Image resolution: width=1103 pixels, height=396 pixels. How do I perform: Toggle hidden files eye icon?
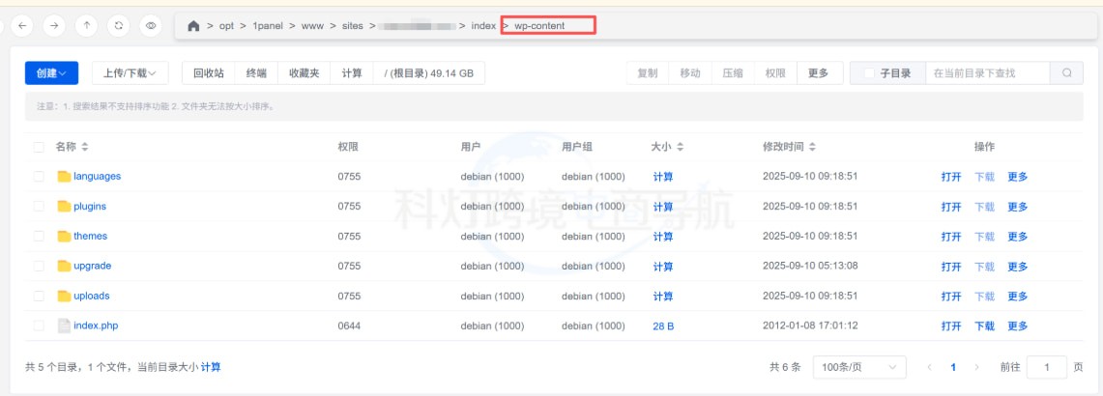150,26
